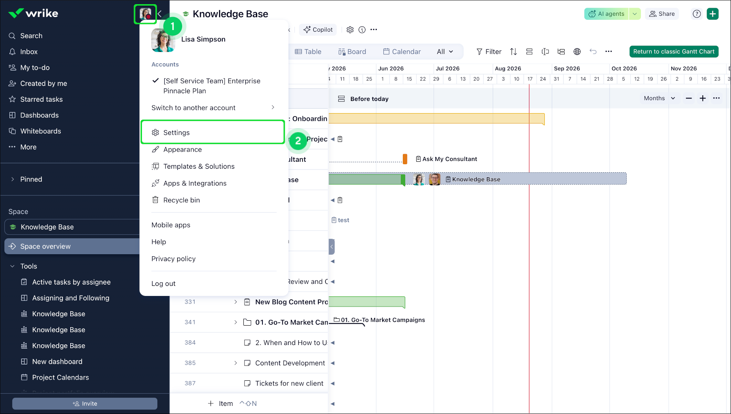
Task: Open Whiteboards from the sidebar
Action: click(35, 131)
